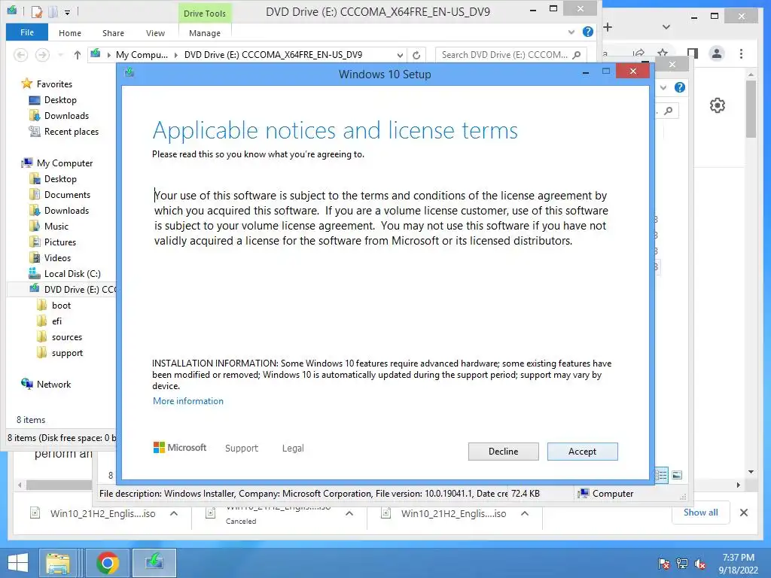The height and width of the screenshot is (578, 771).
Task: Open the support folder
Action: [x=67, y=353]
